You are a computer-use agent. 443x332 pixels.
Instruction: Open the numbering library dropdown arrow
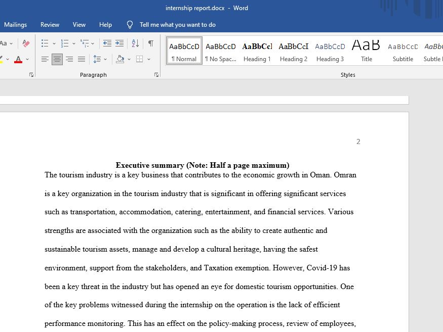click(74, 44)
